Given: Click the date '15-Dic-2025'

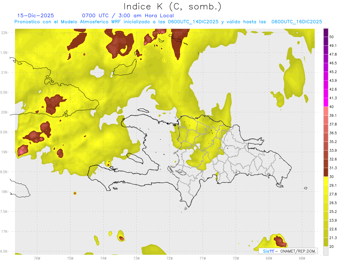Looking at the screenshot, I should pyautogui.click(x=36, y=16).
